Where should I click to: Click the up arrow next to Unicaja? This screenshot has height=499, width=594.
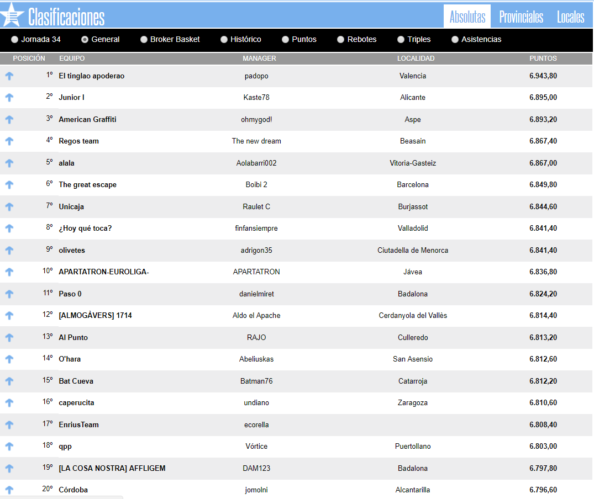pos(9,207)
